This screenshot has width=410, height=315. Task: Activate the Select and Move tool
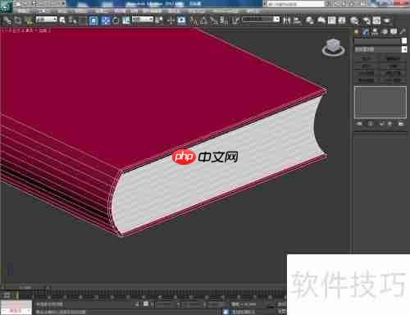[x=106, y=21]
